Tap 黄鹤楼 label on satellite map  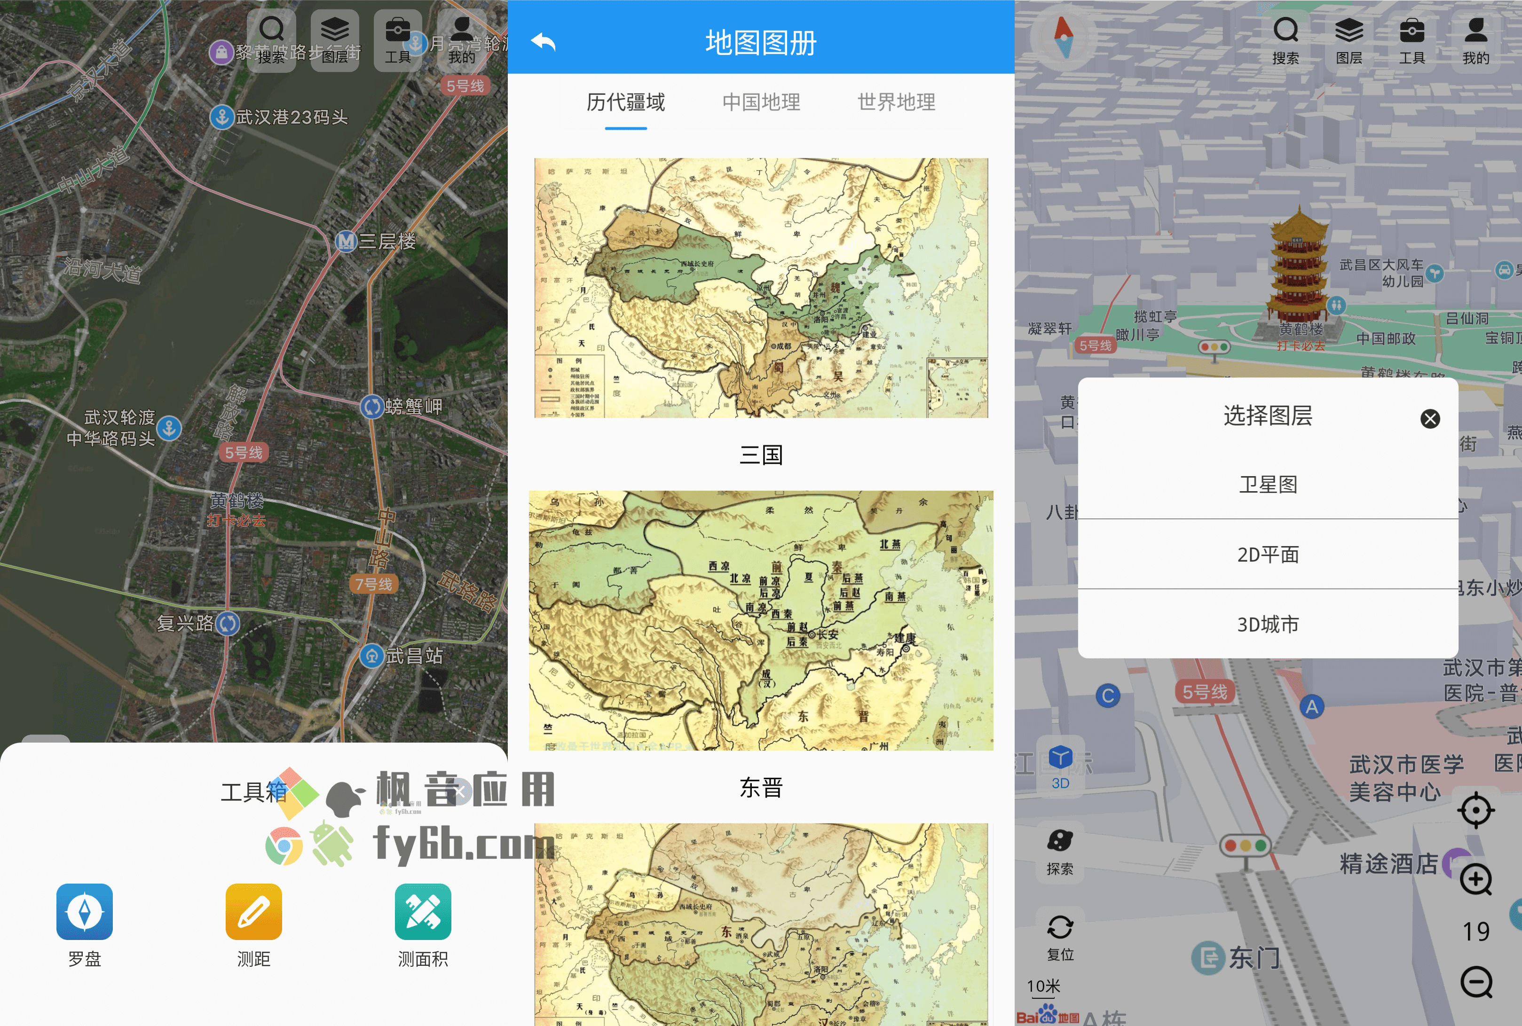237,501
